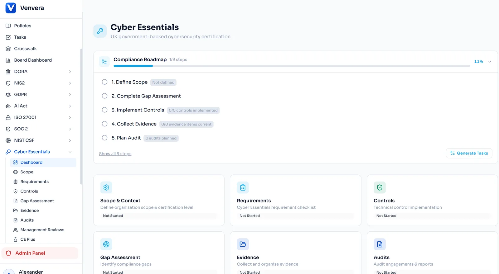
Task: Open the Controls card
Action: pyautogui.click(x=432, y=200)
